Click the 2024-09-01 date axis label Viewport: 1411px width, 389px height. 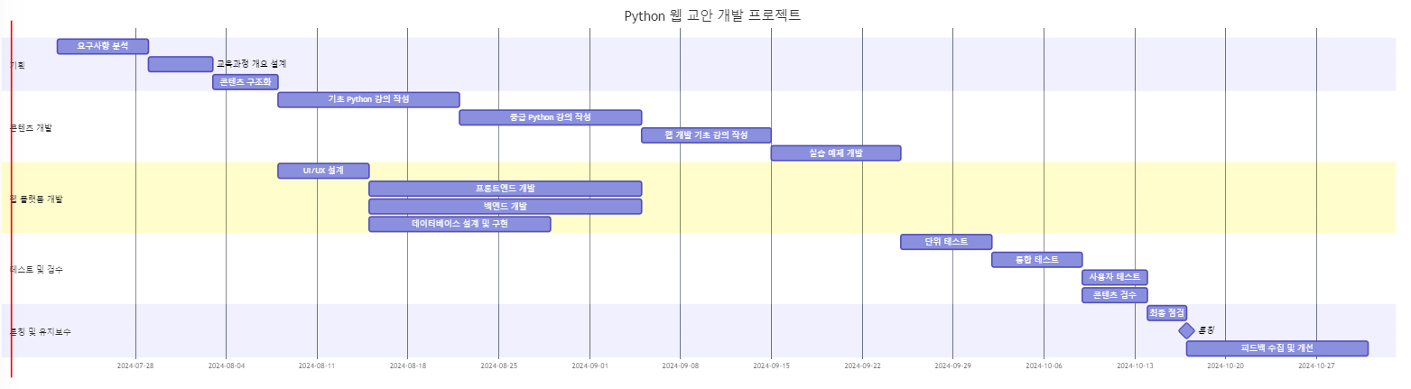pyautogui.click(x=589, y=366)
